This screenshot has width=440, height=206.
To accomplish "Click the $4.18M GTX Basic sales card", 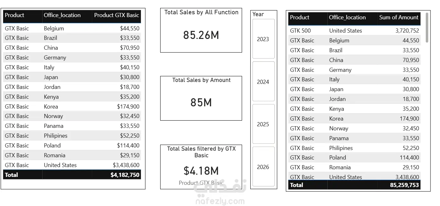I will (x=201, y=167).
